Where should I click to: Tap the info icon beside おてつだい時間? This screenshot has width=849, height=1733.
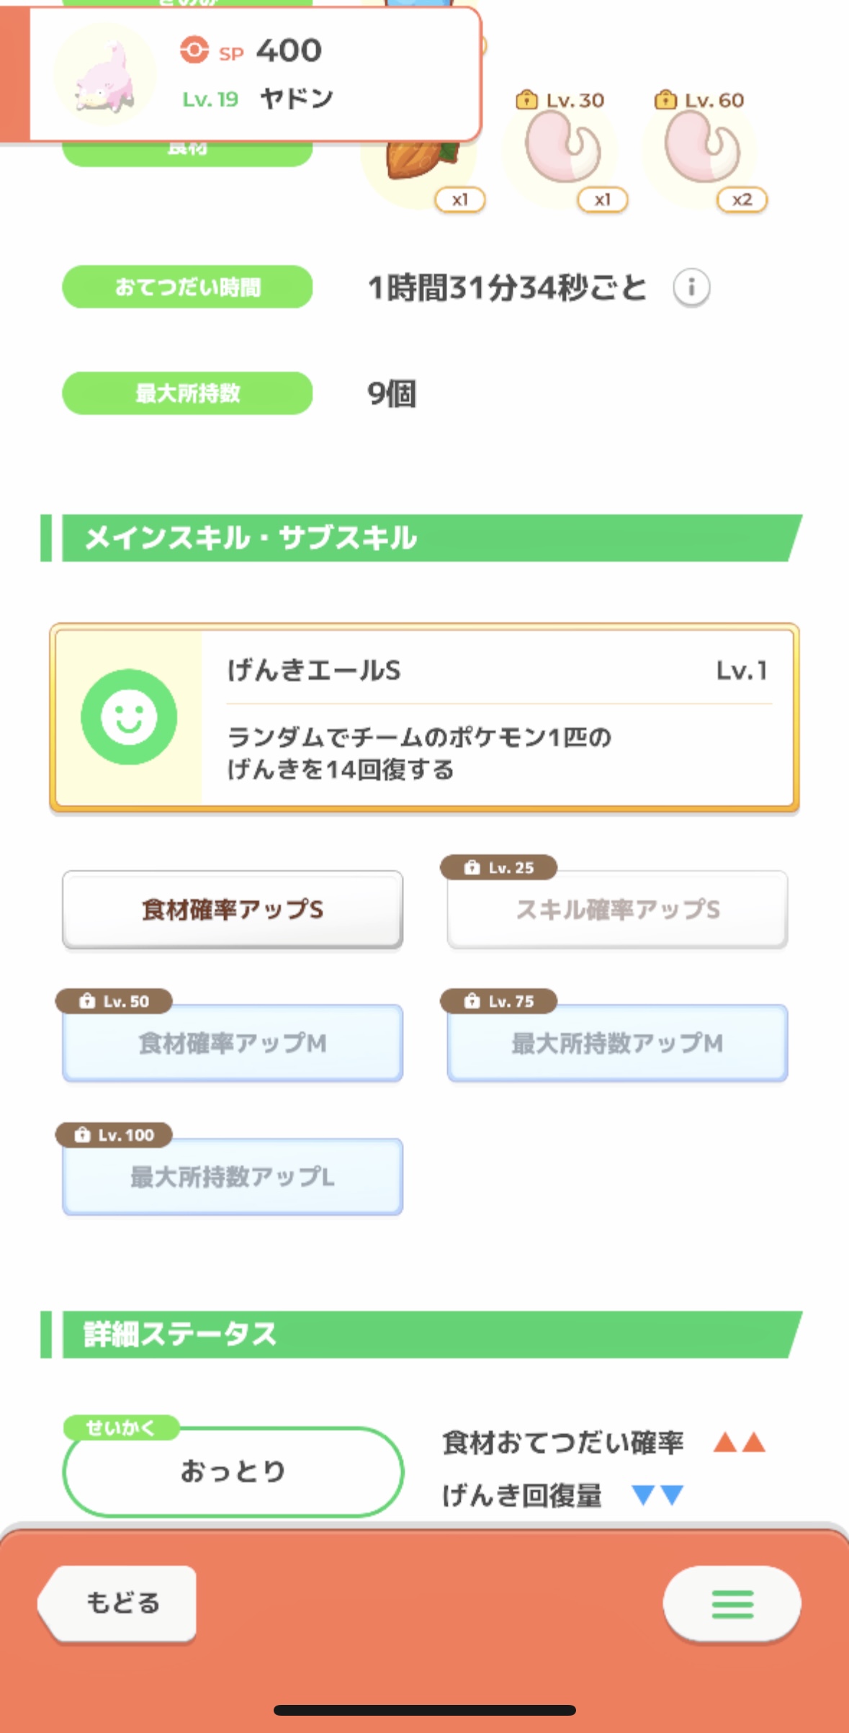click(691, 287)
